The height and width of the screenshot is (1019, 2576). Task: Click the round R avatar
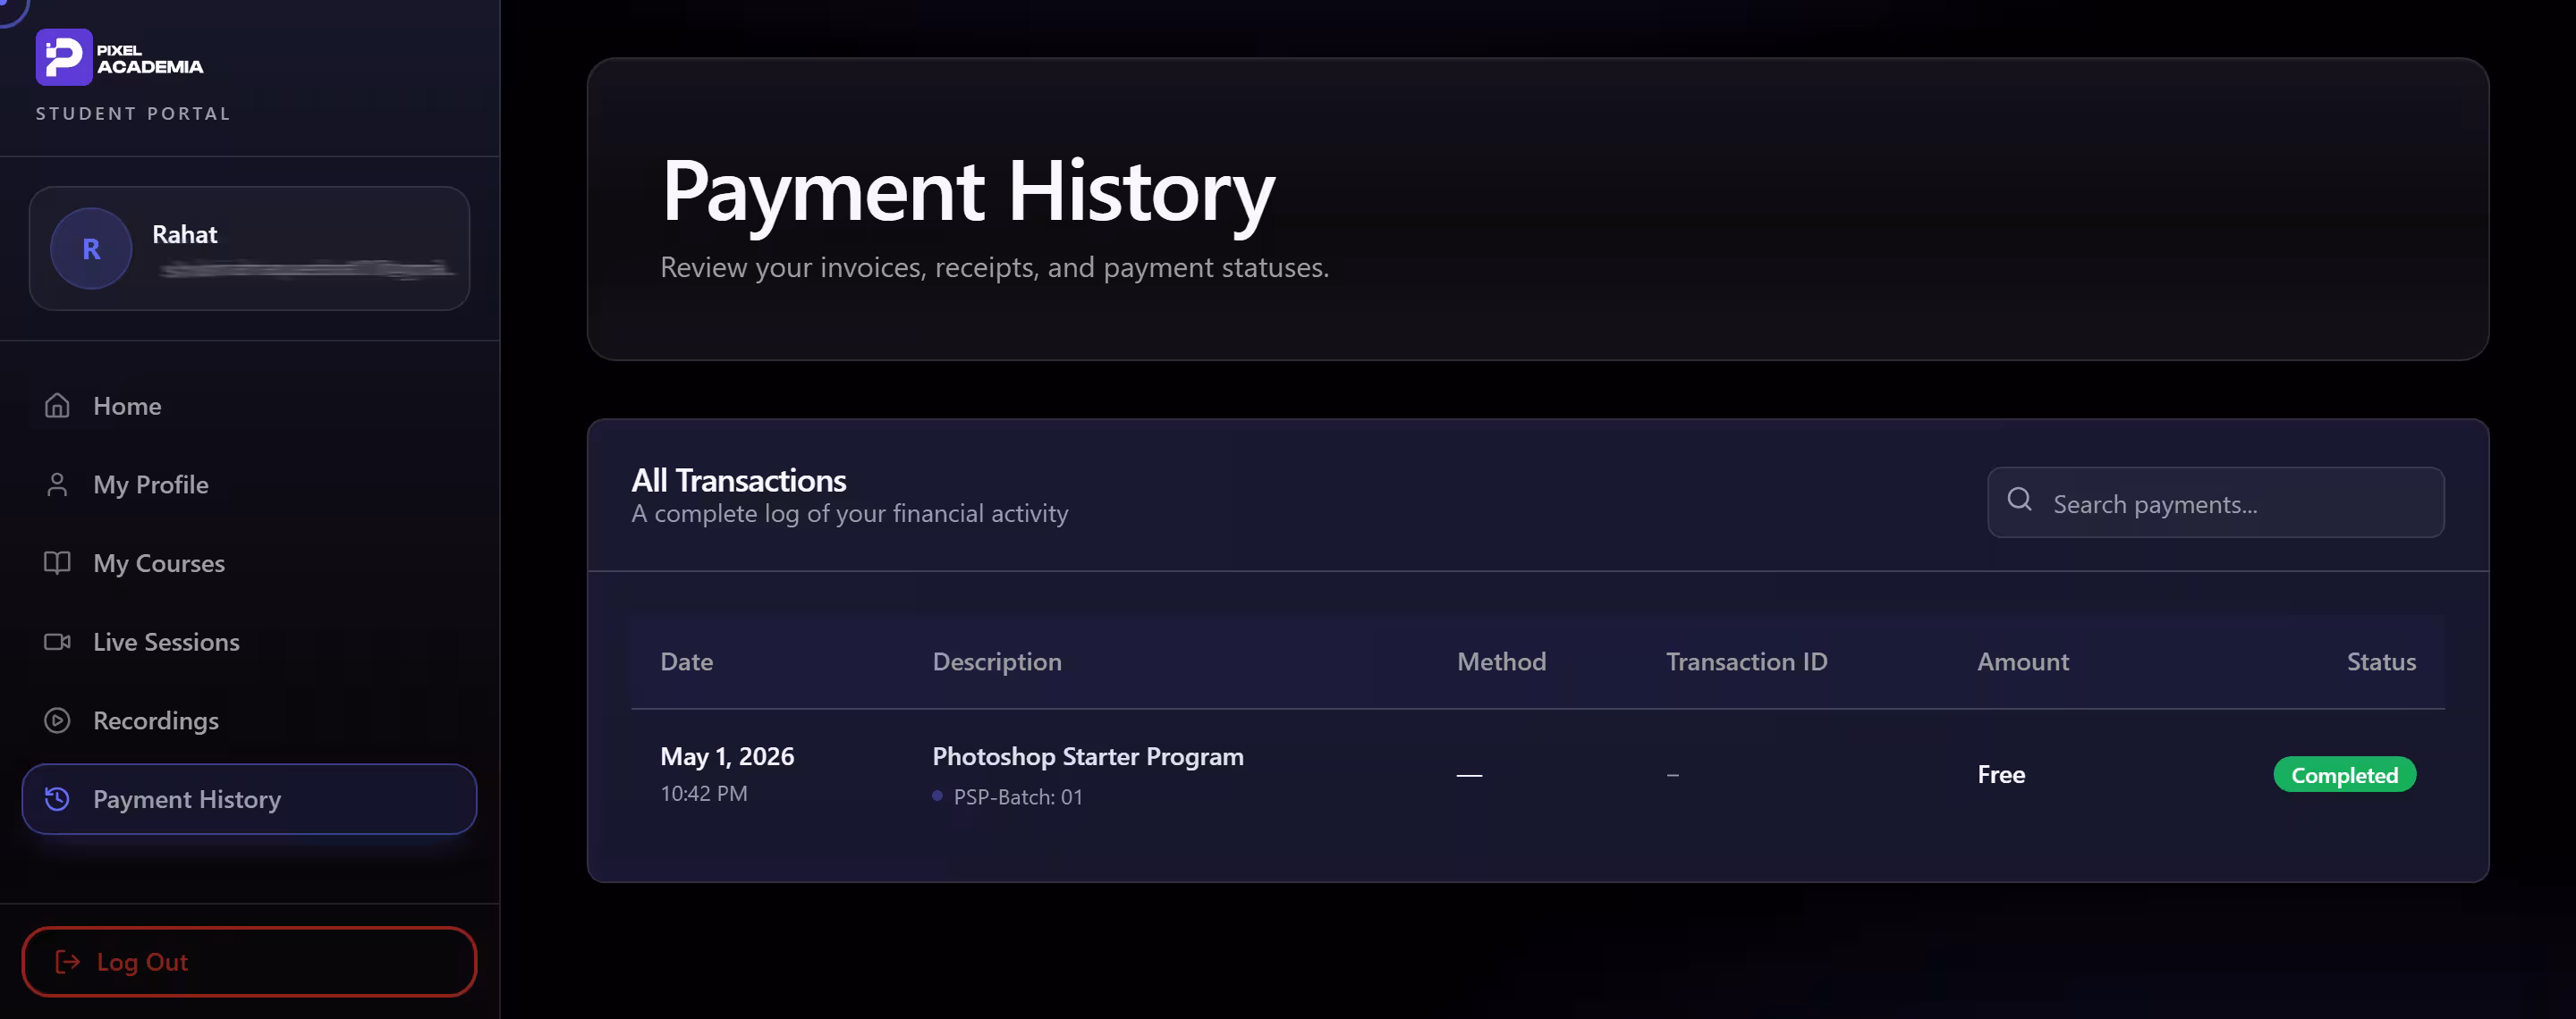(x=91, y=248)
